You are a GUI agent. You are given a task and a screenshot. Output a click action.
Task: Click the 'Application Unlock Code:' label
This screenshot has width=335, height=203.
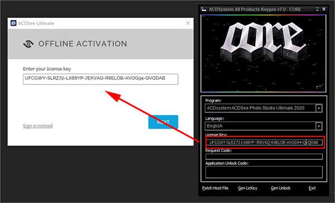pos(227,163)
